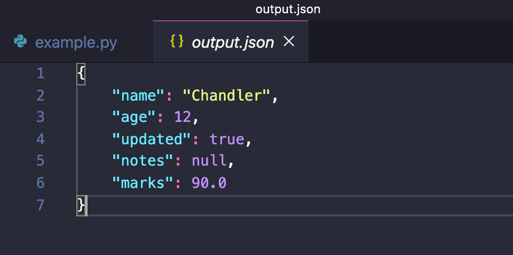
Task: Place cursor at the closing curly brace
Action: coord(81,205)
